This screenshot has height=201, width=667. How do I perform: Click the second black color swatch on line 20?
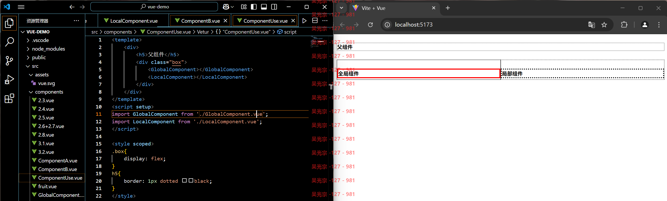point(191,181)
